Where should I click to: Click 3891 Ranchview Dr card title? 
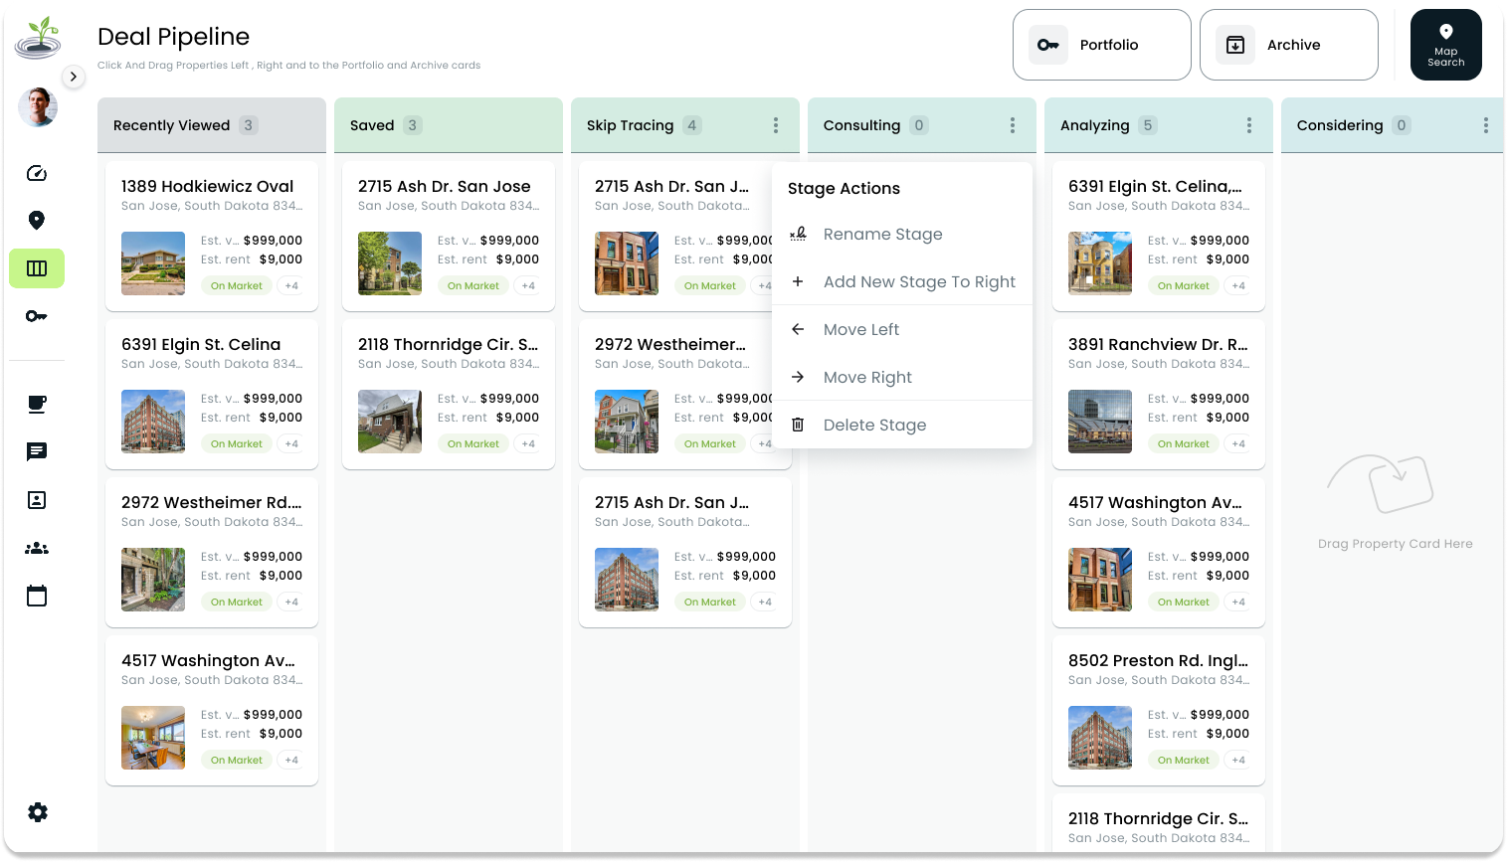[1158, 345]
